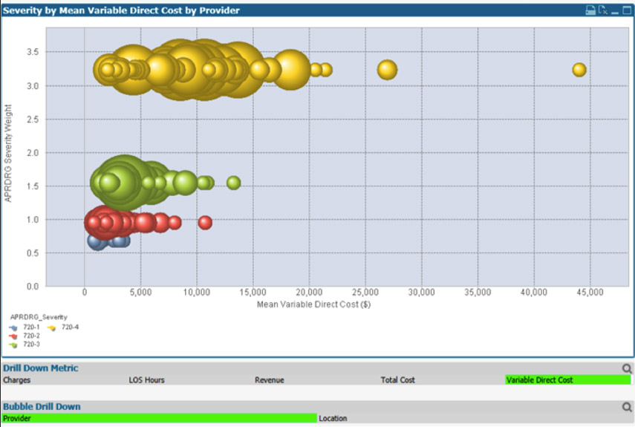Deselect Provider bubble drill down
This screenshot has width=635, height=427.
[159, 418]
